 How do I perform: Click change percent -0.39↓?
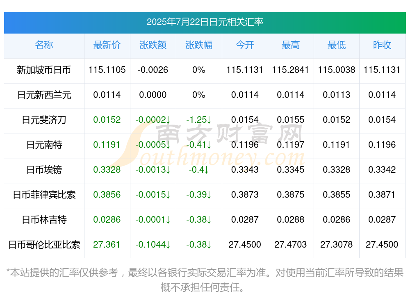pyautogui.click(x=199, y=195)
